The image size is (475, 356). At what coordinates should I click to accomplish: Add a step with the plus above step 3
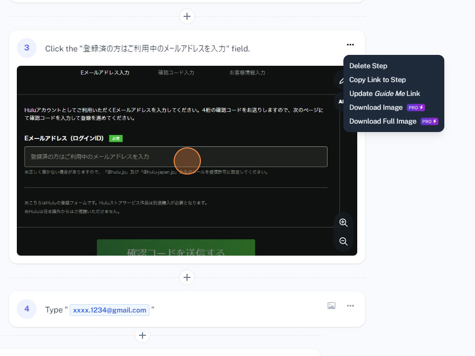coord(187,16)
